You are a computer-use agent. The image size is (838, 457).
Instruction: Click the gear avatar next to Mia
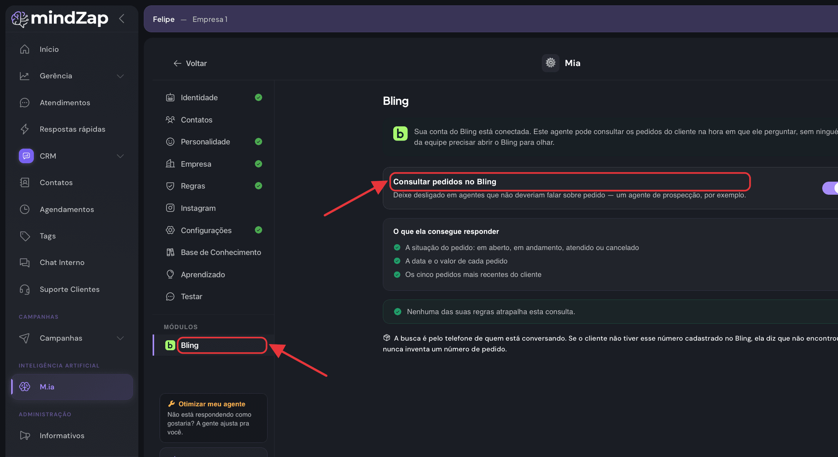(550, 63)
